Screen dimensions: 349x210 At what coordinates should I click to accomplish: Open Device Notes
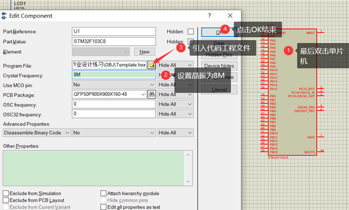[x=219, y=66]
